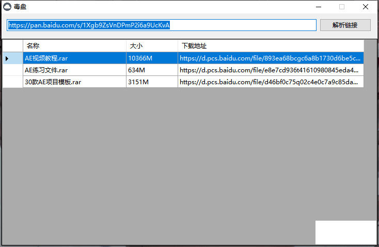Click download address starting with d46bf0c7
Viewport: 379px width, 247px height.
pyautogui.click(x=271, y=82)
